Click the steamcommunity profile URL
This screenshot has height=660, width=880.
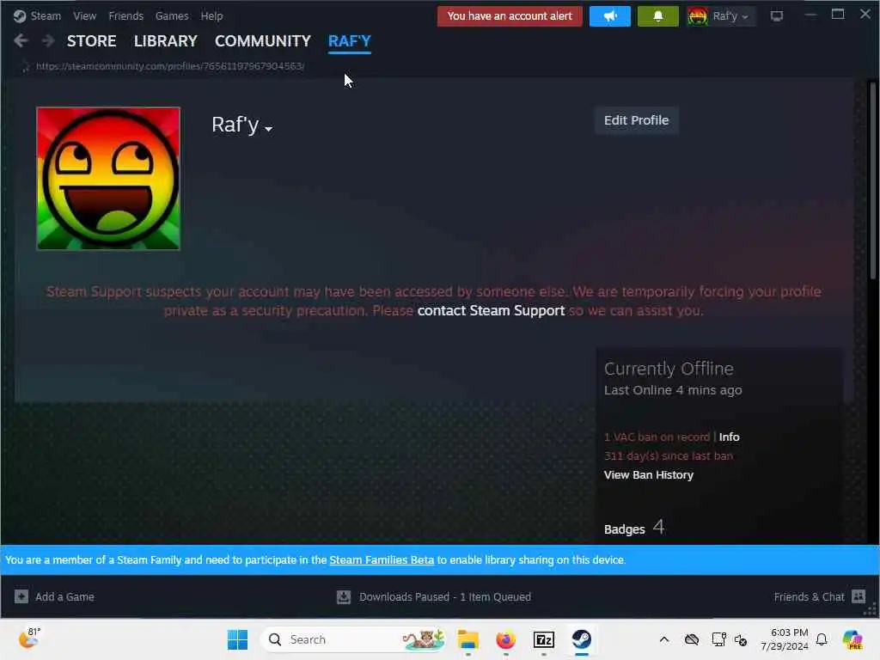170,66
